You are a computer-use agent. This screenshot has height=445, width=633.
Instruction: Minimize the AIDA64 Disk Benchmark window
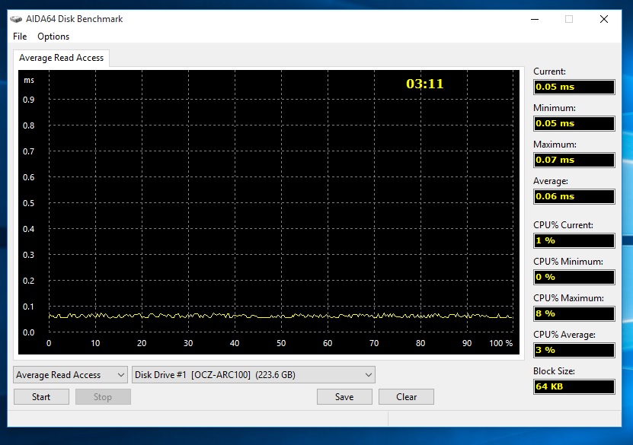534,18
